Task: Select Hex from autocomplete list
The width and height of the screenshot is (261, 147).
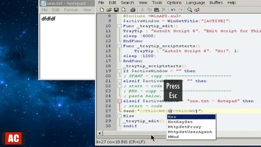Action: point(191,117)
